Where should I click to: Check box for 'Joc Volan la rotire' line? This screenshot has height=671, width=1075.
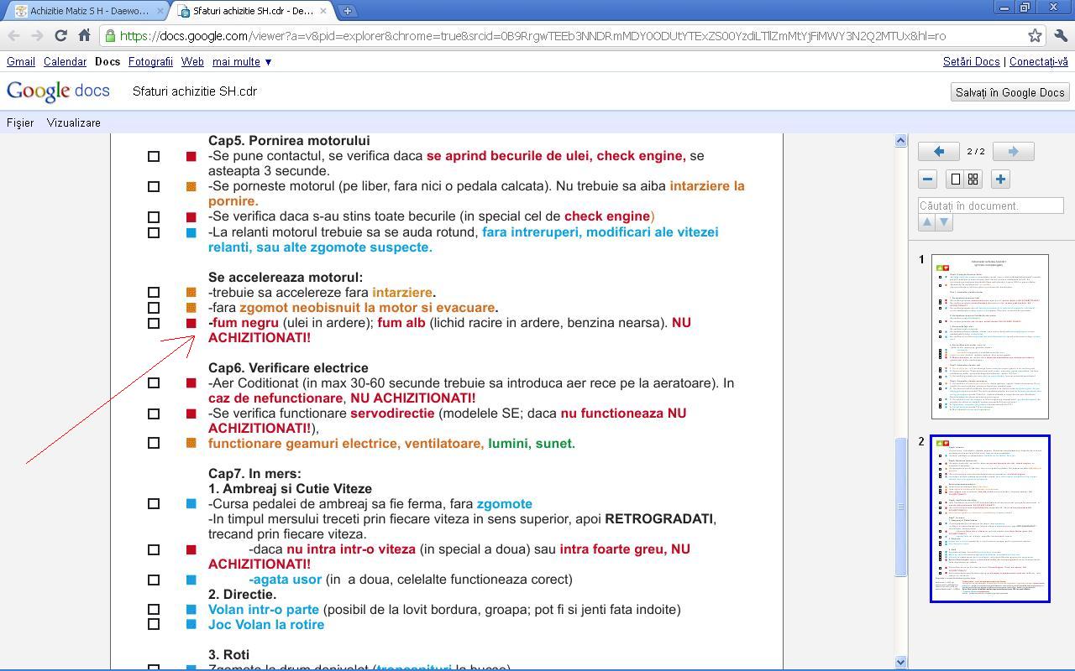[x=154, y=624]
